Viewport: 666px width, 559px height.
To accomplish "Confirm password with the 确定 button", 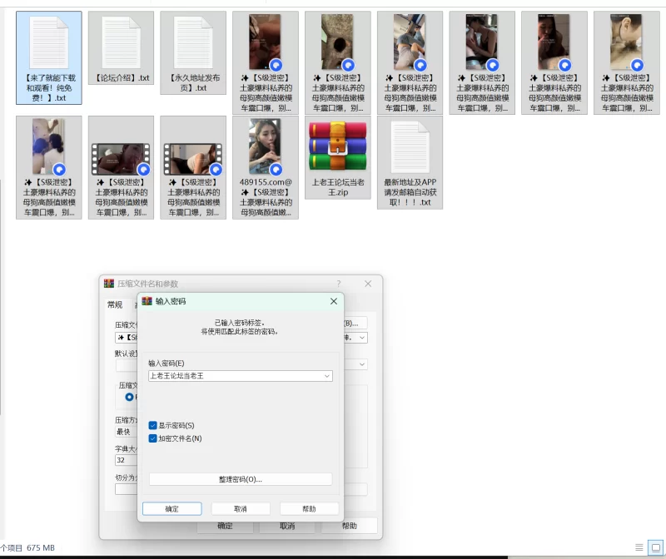I will tap(171, 508).
